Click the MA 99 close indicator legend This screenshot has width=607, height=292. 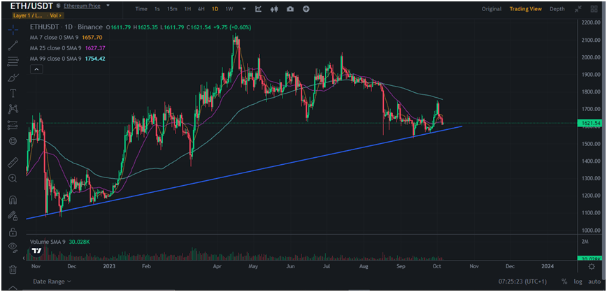67,59
